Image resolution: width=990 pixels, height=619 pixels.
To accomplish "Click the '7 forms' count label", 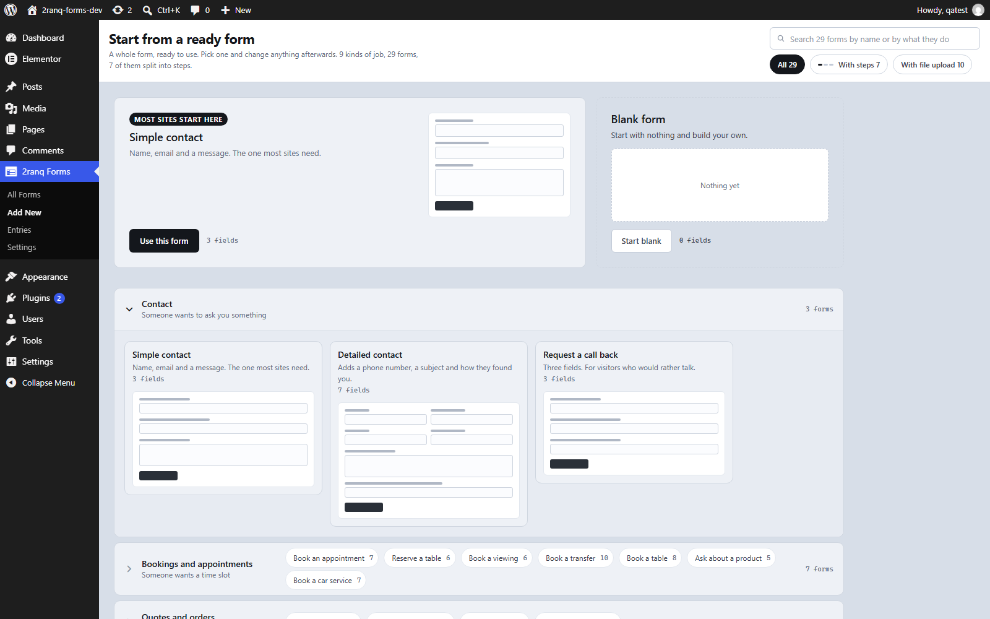I will click(819, 569).
